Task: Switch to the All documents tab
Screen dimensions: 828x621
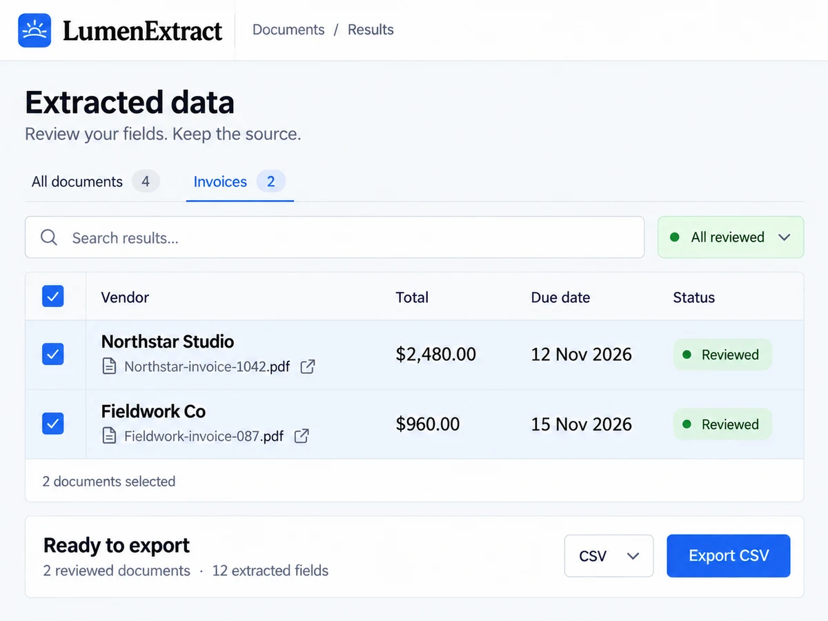Action: pos(95,181)
